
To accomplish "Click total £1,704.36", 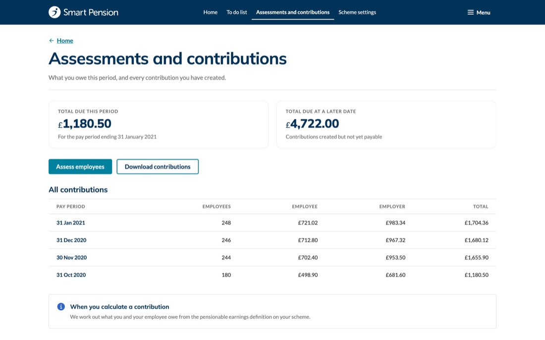I will coord(477,223).
